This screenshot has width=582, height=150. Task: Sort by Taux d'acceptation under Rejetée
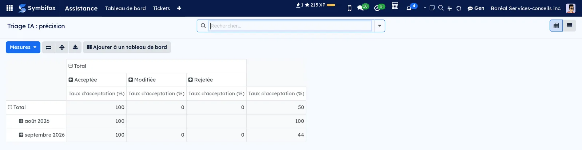[x=216, y=93]
